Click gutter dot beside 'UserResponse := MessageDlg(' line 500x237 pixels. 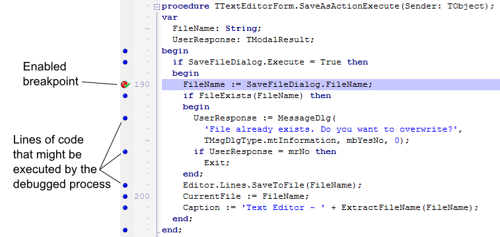(125, 118)
